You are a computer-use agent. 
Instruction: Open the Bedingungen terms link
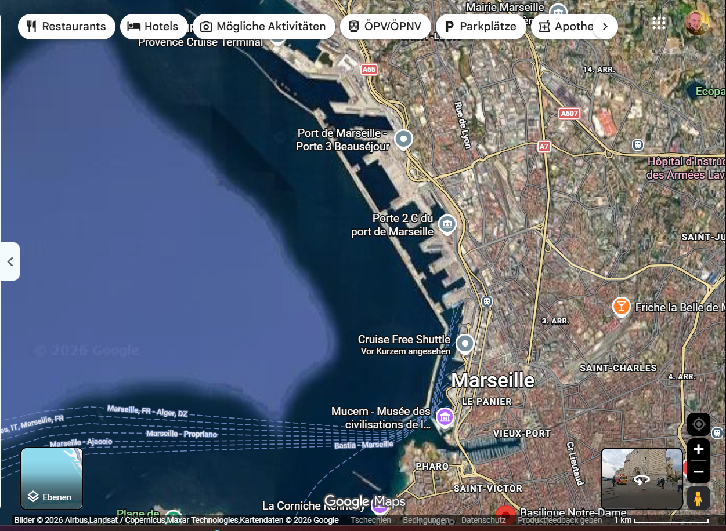pyautogui.click(x=426, y=520)
